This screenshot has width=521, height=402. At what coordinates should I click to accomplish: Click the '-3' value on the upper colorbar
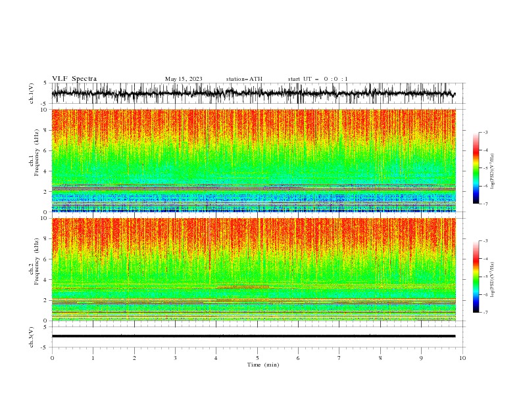pyautogui.click(x=485, y=132)
